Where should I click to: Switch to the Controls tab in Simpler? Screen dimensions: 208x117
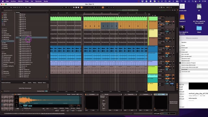coord(73,95)
